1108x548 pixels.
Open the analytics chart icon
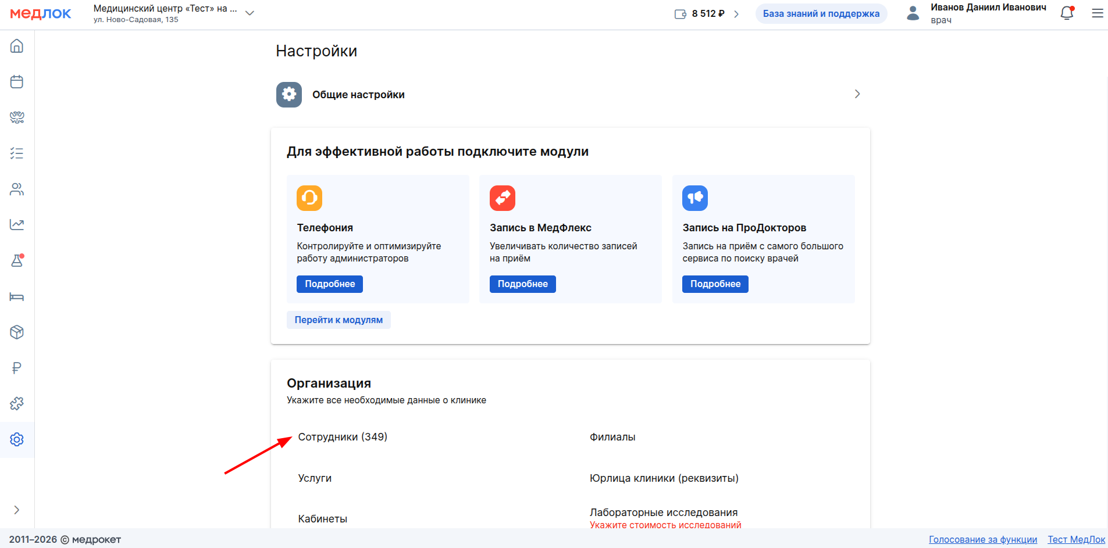(x=17, y=225)
